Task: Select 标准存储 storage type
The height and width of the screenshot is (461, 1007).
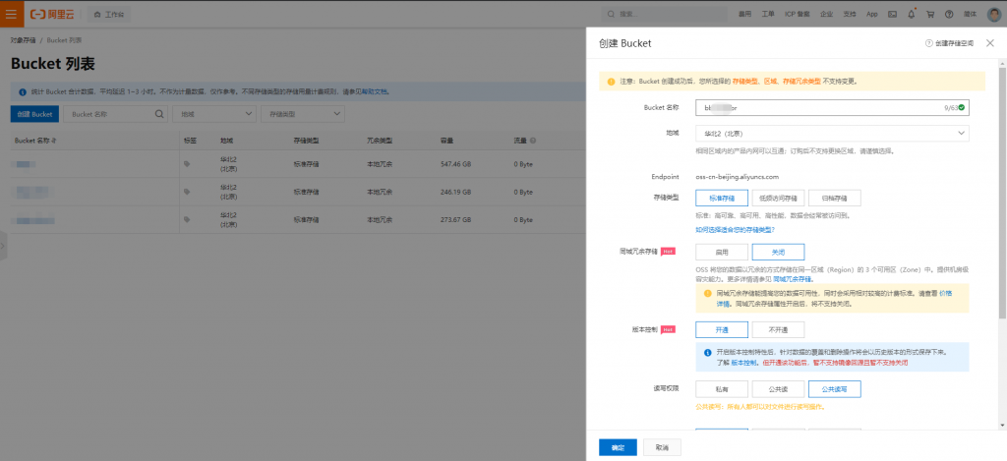Action: pos(722,199)
